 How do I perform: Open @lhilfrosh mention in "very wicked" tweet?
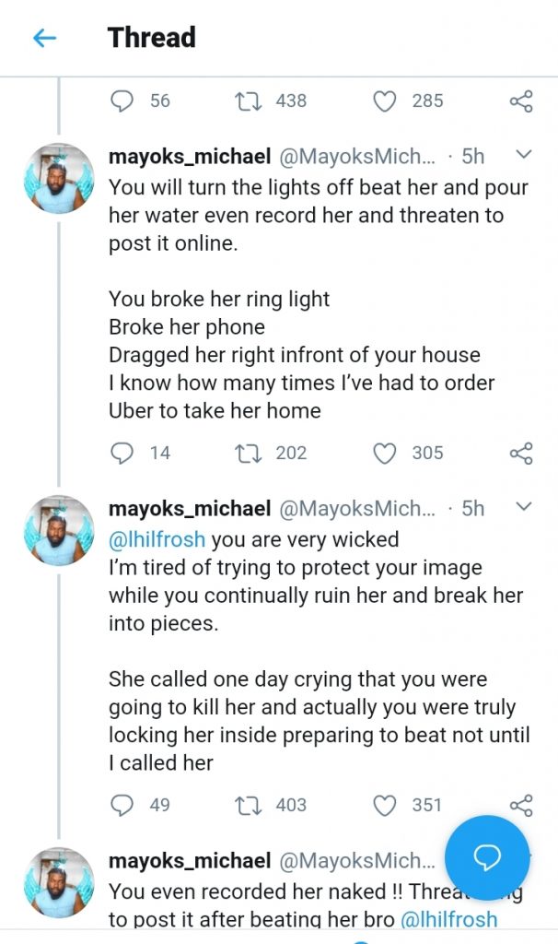click(x=157, y=541)
